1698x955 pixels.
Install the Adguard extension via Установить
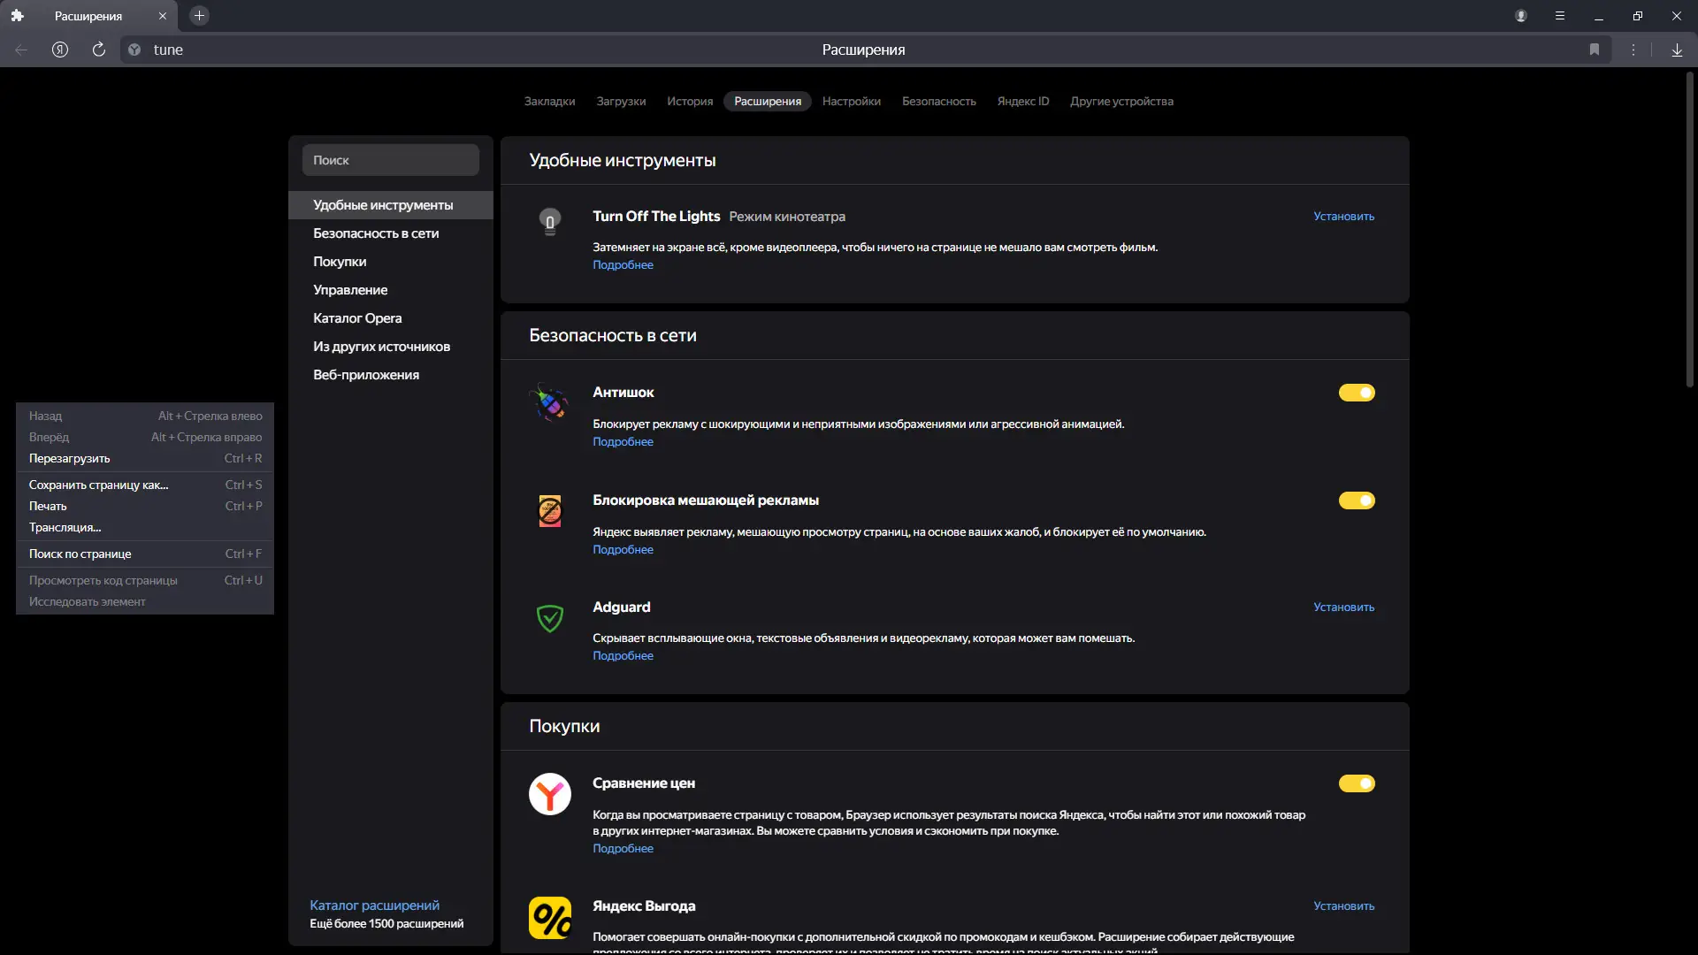pos(1343,607)
